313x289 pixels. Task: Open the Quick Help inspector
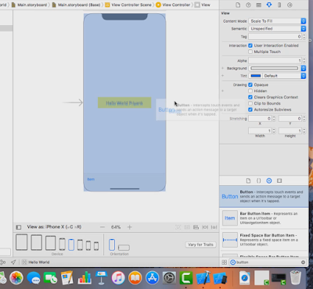click(x=248, y=5)
